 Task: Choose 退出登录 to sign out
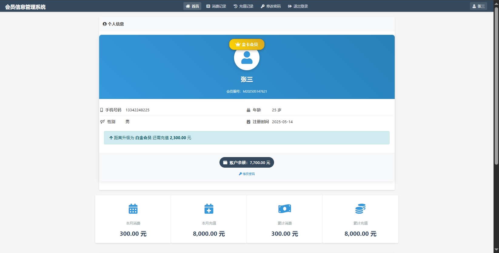pos(298,6)
